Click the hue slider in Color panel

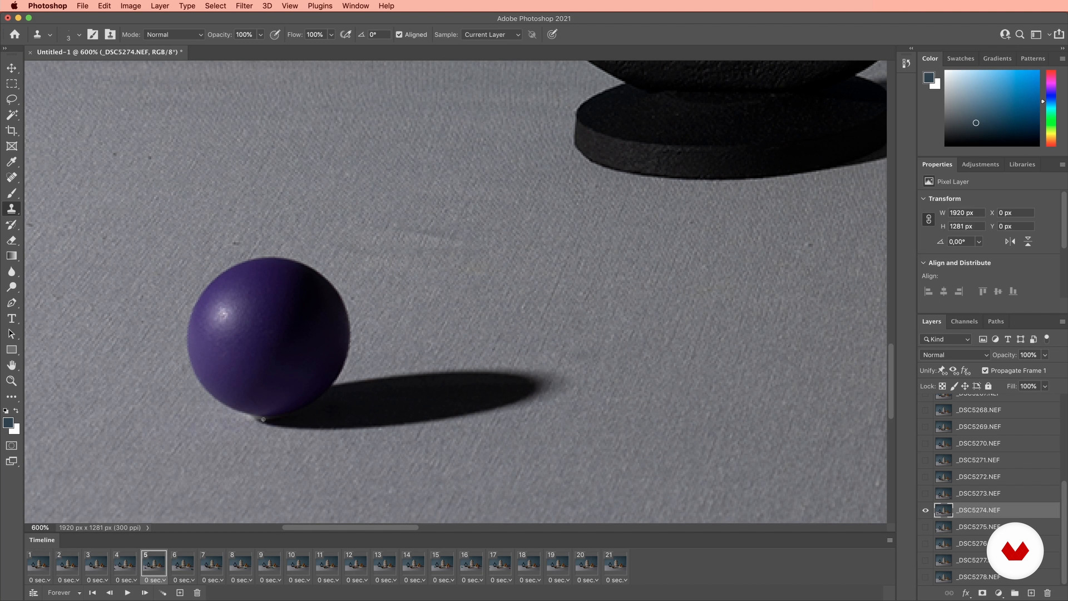pyautogui.click(x=1051, y=108)
